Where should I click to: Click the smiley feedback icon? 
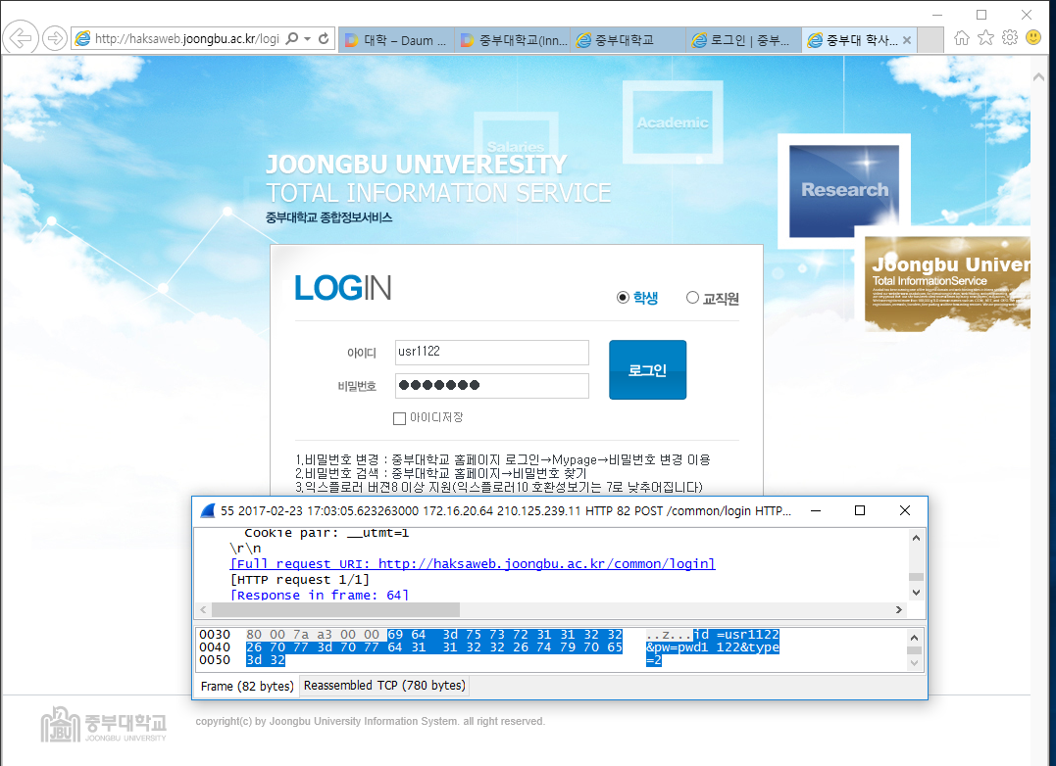pos(1033,37)
